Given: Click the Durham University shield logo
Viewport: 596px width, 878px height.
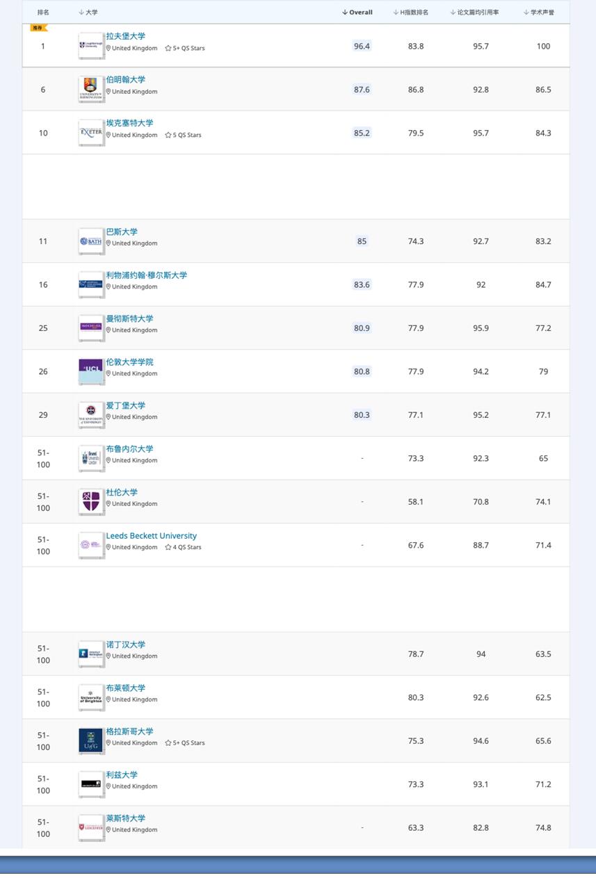Looking at the screenshot, I should (x=91, y=501).
